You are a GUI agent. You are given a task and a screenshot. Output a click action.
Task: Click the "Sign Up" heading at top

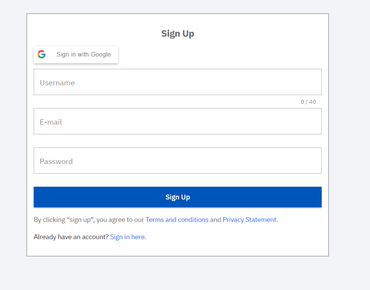(178, 34)
